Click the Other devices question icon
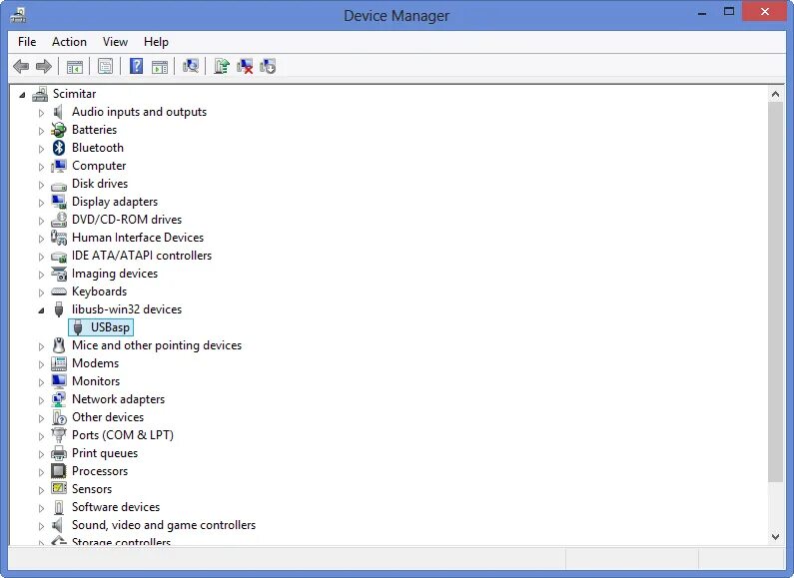Screen dimensions: 794x578 (59, 417)
